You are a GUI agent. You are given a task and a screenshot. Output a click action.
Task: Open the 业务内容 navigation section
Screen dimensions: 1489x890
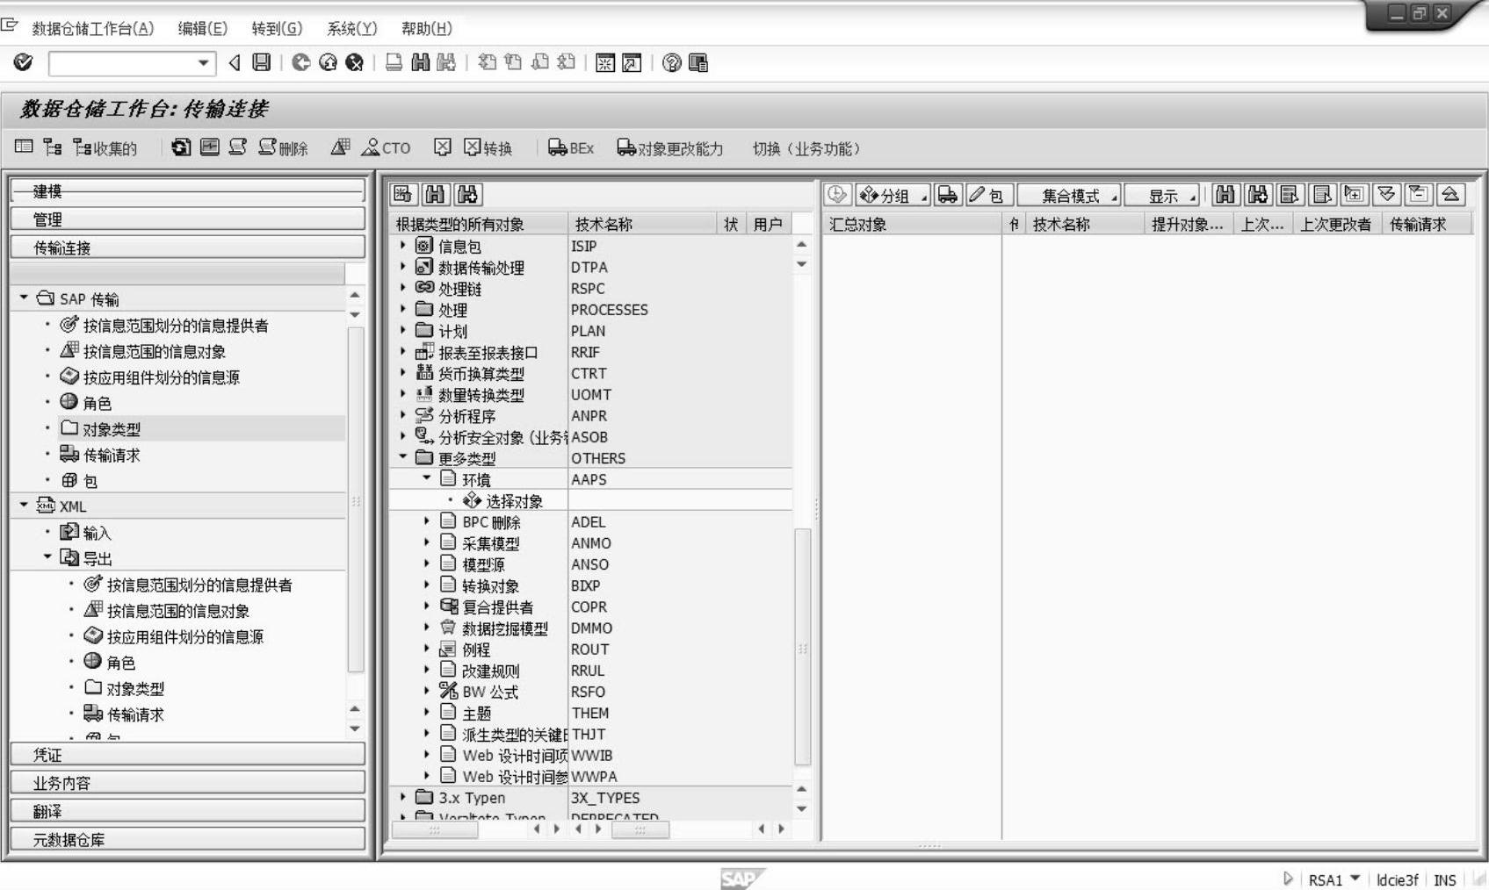188,782
